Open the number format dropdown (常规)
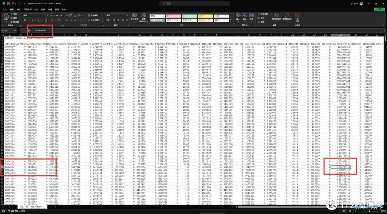This screenshot has height=214, width=387. coord(127,15)
